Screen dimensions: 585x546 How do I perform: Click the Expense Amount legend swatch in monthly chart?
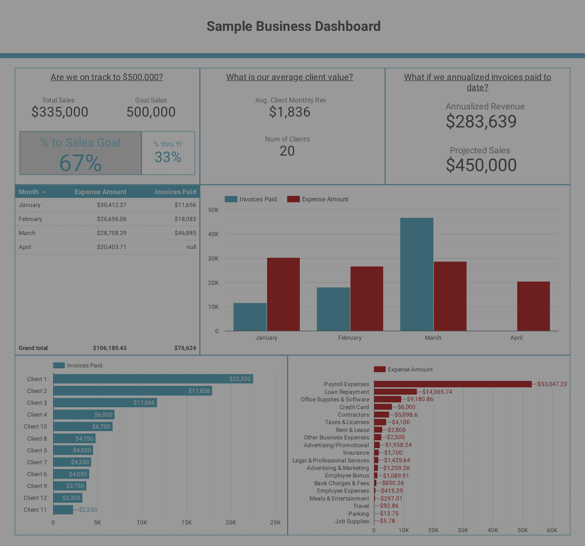(x=293, y=199)
